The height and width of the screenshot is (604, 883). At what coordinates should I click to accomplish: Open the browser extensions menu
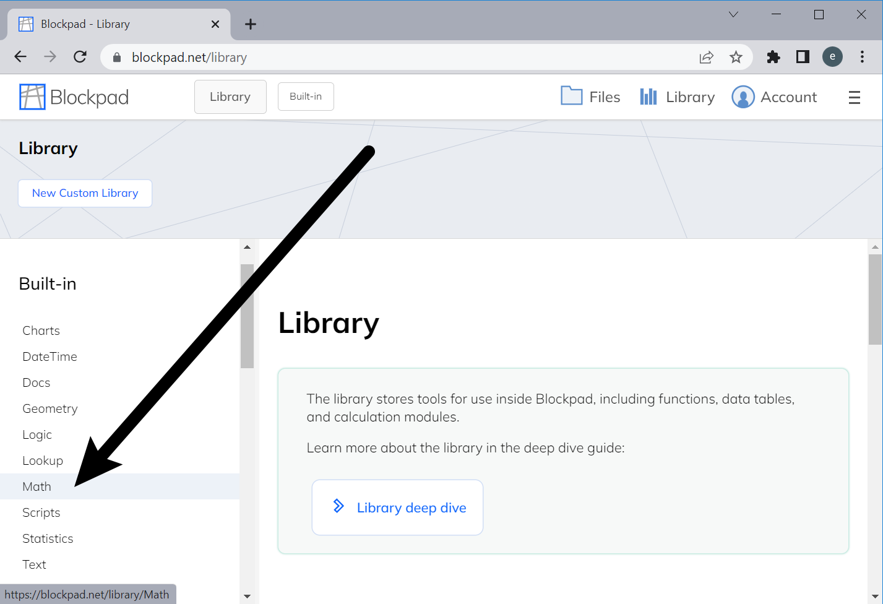coord(773,57)
